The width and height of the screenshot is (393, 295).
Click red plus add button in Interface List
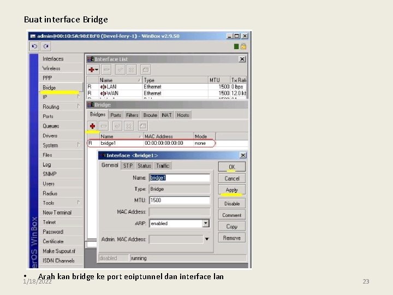pos(93,70)
